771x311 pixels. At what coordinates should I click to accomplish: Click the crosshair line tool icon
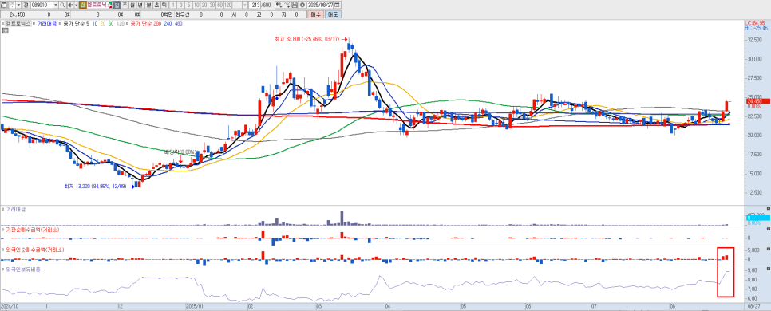tap(287, 5)
